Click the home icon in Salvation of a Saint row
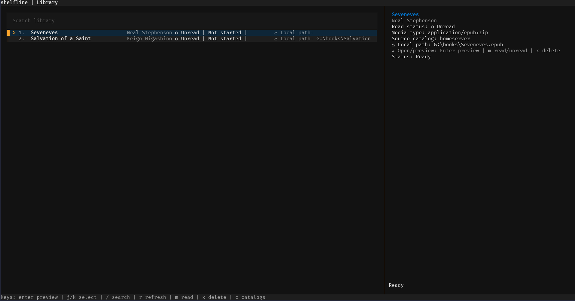Image resolution: width=575 pixels, height=301 pixels. click(276, 39)
